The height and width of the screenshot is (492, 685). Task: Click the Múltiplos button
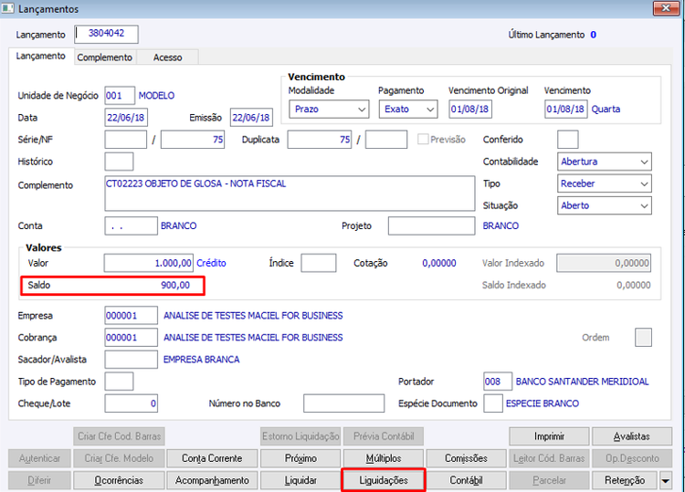(x=383, y=458)
